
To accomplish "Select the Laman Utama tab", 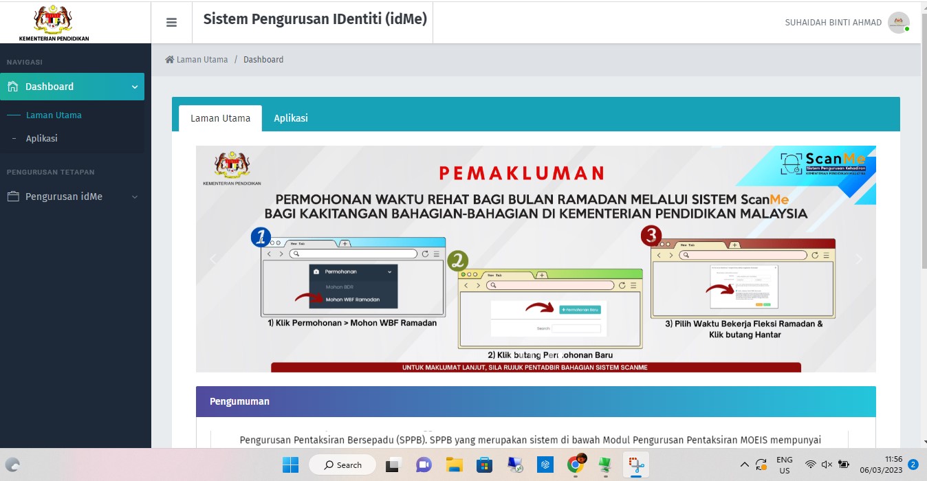I will [x=220, y=118].
